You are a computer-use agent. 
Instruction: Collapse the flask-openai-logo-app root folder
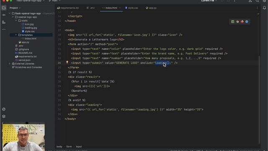[10, 13]
